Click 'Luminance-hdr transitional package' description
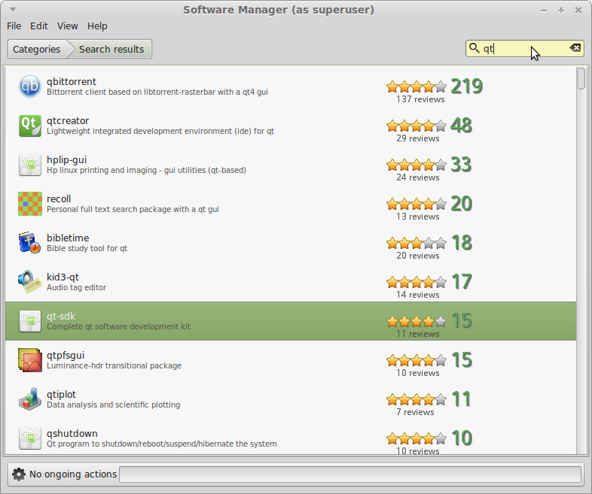The width and height of the screenshot is (592, 494). click(x=114, y=365)
